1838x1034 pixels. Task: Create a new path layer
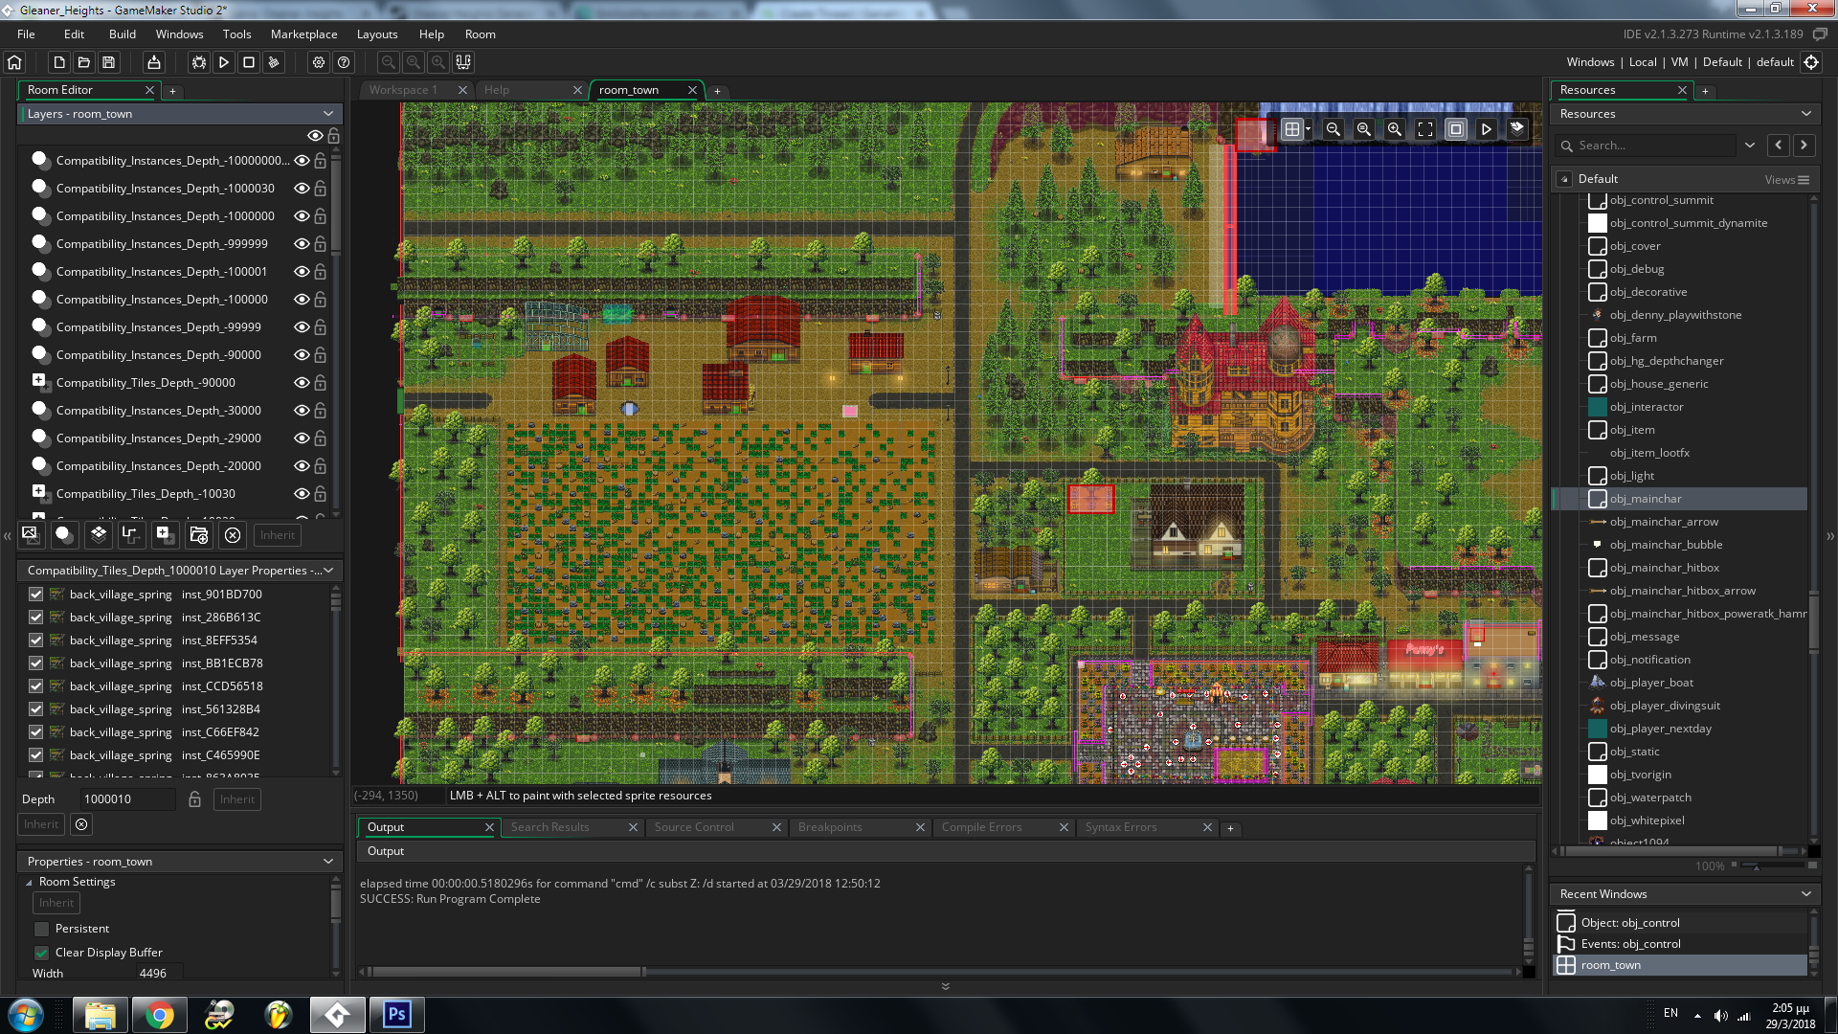pos(130,534)
